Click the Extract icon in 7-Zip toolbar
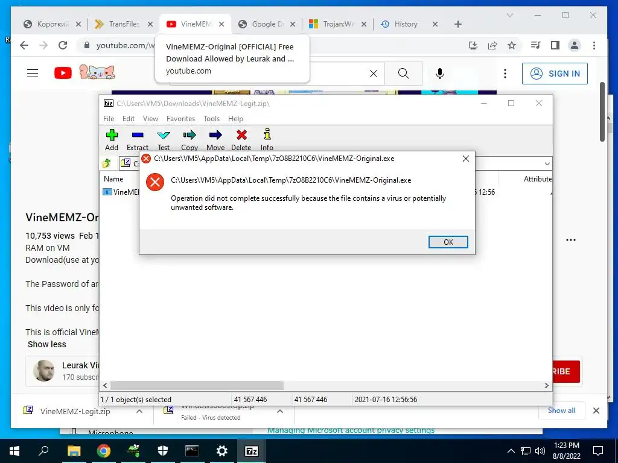The width and height of the screenshot is (618, 463). 138,135
